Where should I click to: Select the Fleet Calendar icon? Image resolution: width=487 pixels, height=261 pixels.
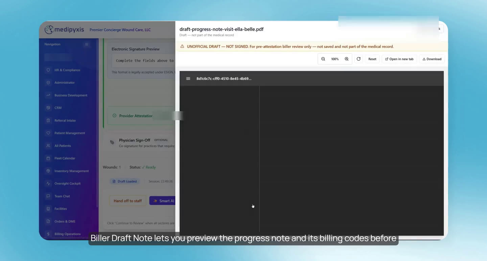pos(48,158)
